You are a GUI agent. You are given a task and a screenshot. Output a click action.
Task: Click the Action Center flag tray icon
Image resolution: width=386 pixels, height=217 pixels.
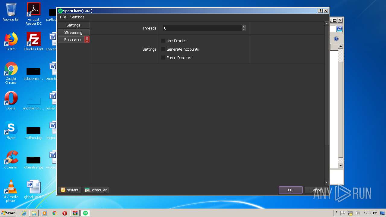(343, 213)
